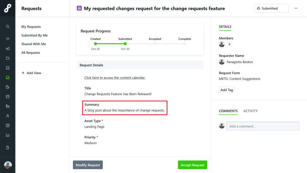Open Submitted By Me view

point(34,35)
